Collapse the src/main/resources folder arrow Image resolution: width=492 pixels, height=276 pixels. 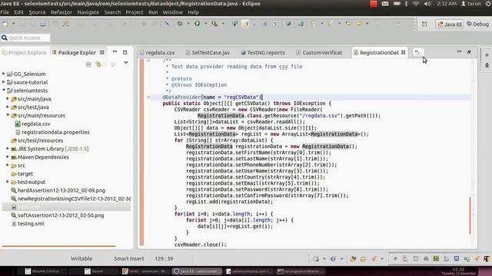pos(8,115)
